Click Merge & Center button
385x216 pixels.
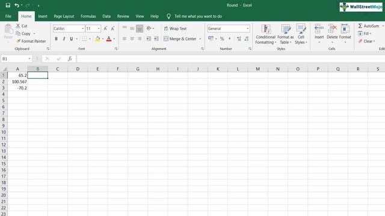coord(180,38)
